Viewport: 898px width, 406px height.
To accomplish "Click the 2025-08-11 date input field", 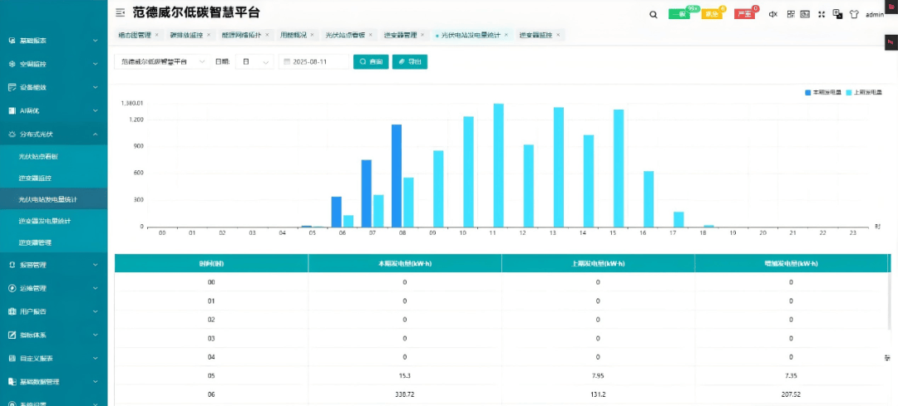I will pos(313,61).
